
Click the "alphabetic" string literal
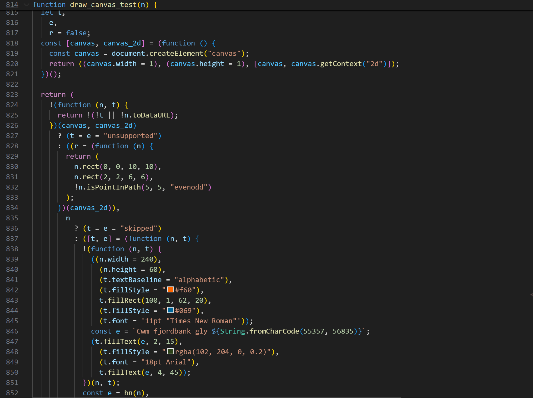click(x=199, y=280)
